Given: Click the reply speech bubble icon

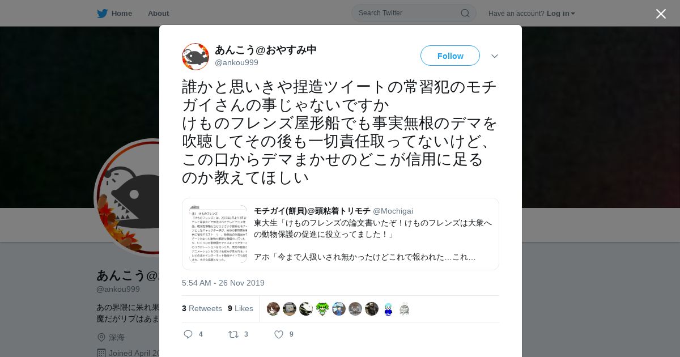Looking at the screenshot, I should coord(188,334).
